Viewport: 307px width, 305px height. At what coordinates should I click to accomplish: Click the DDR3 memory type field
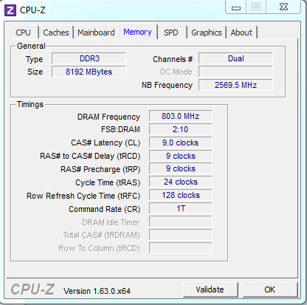coord(89,58)
